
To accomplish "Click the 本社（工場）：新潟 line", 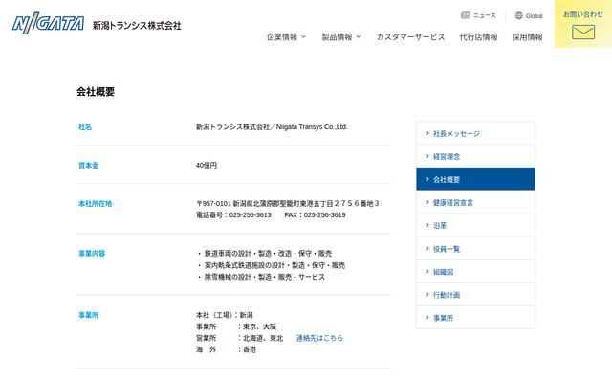I will tap(225, 315).
